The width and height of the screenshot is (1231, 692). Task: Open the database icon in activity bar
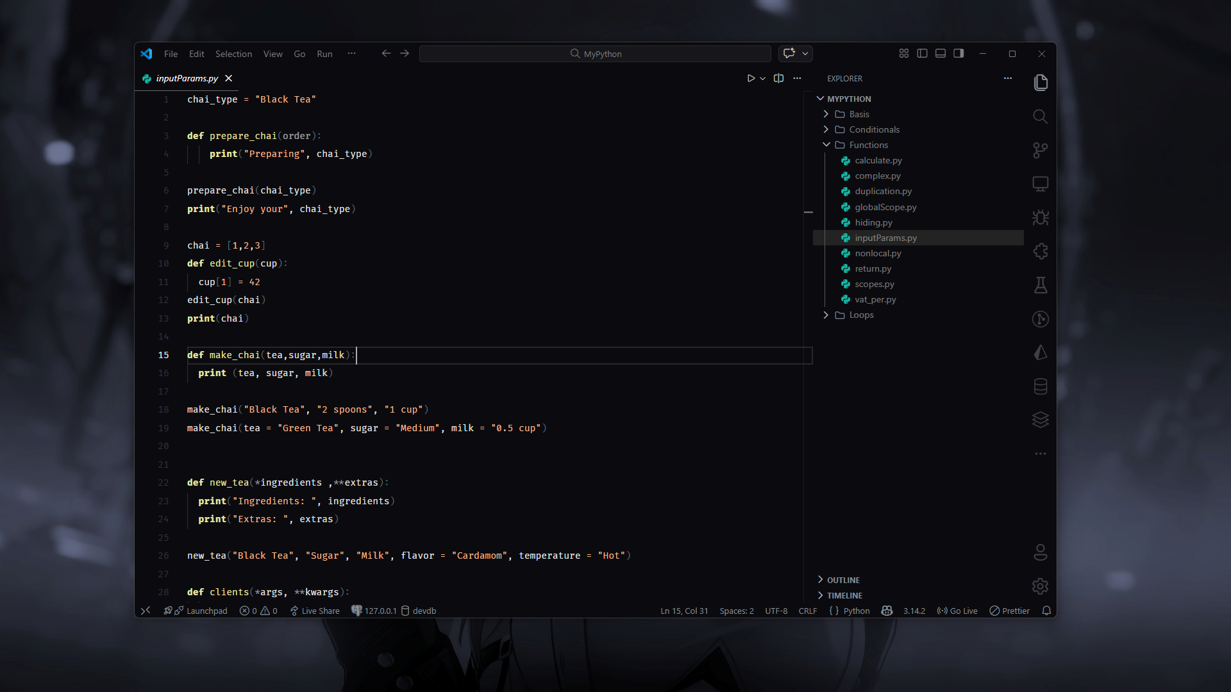coord(1041,386)
